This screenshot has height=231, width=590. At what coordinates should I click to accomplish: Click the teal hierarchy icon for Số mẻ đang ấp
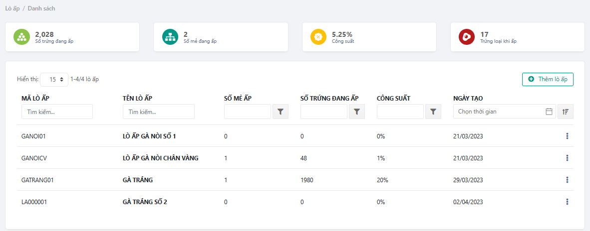click(170, 37)
